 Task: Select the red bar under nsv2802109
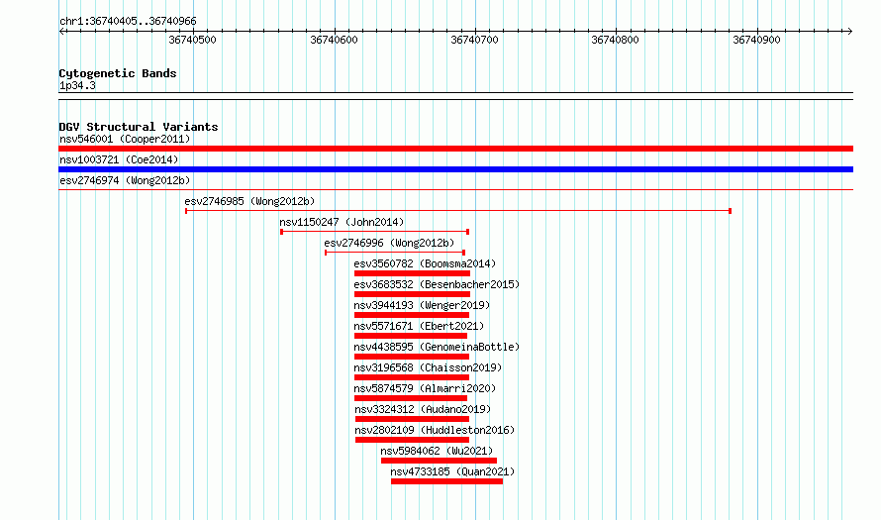pyautogui.click(x=413, y=440)
